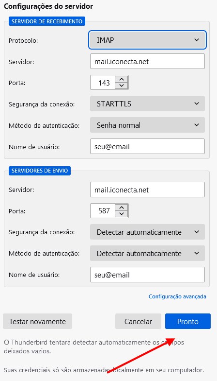This screenshot has height=381, width=217.
Task: Click the Testar novamente button
Action: tap(38, 322)
